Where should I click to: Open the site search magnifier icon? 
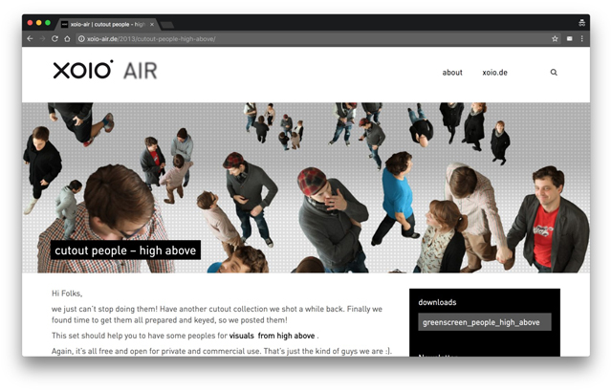tap(554, 73)
